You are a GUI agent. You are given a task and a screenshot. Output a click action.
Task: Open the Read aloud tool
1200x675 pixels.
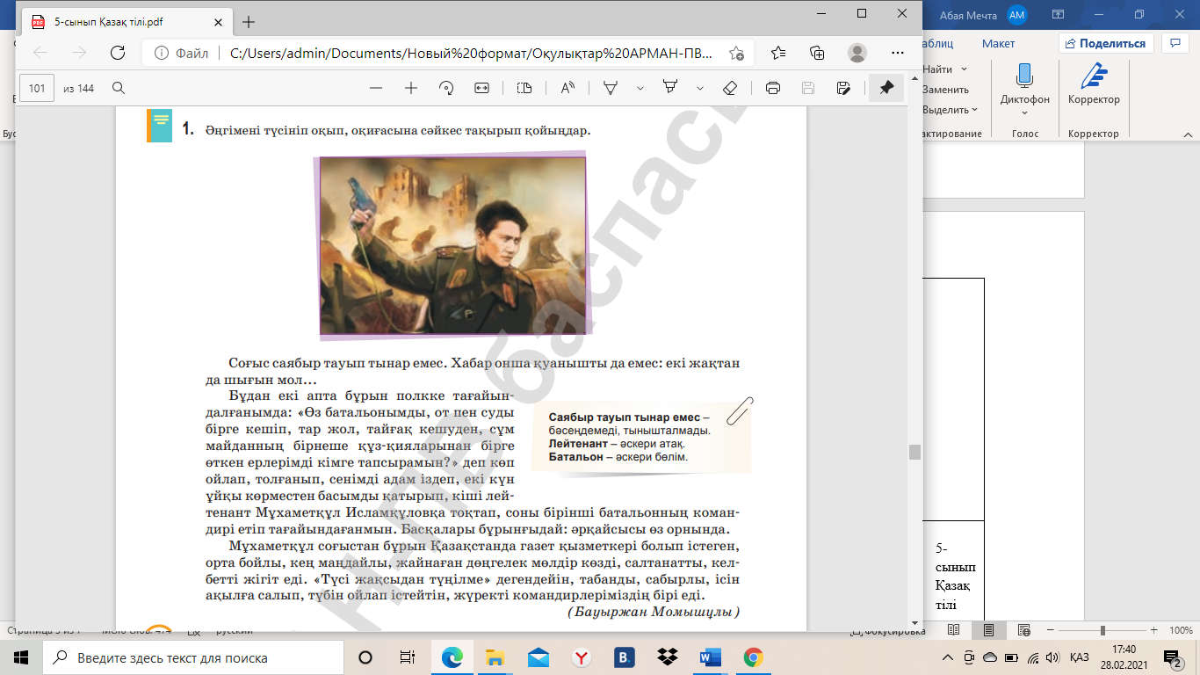567,88
